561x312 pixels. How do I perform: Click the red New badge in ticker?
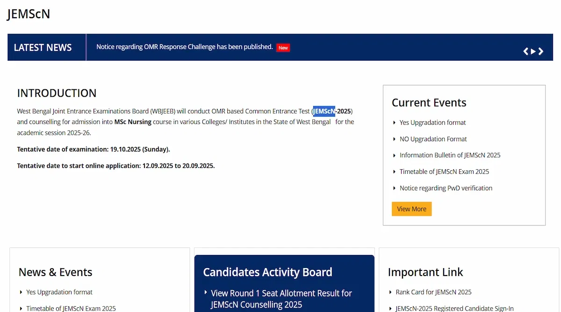(283, 48)
